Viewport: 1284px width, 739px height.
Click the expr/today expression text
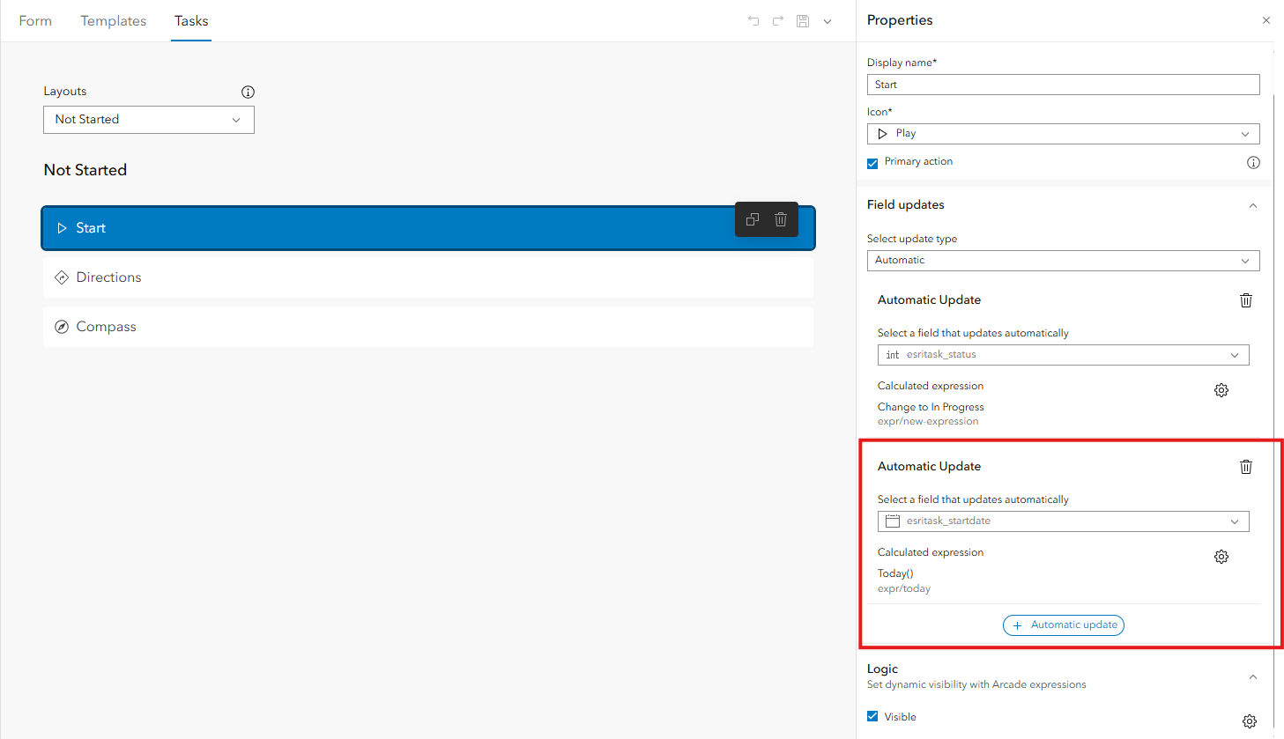(x=904, y=588)
